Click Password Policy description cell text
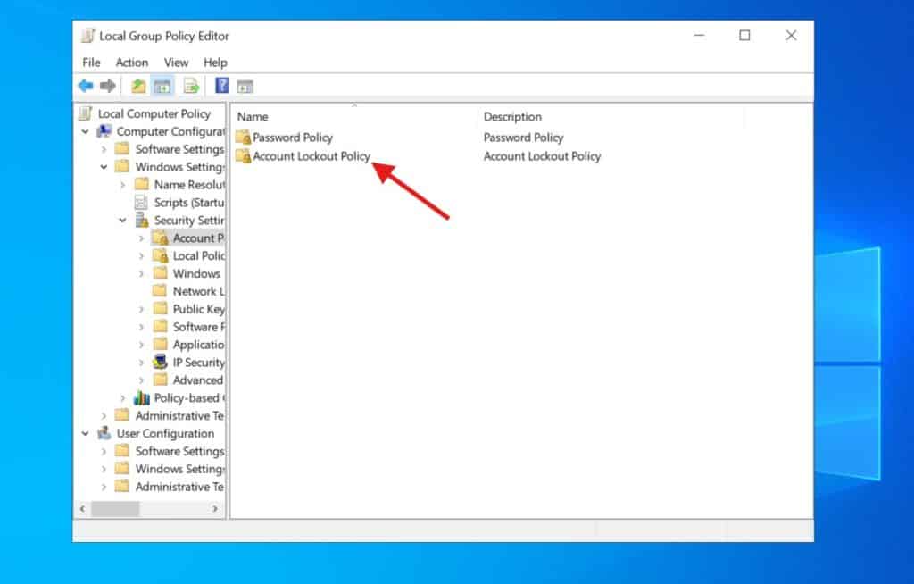Viewport: 914px width, 584px height. (523, 138)
